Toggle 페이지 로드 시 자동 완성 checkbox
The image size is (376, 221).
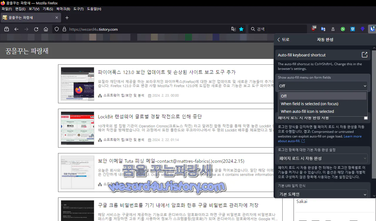(366, 118)
